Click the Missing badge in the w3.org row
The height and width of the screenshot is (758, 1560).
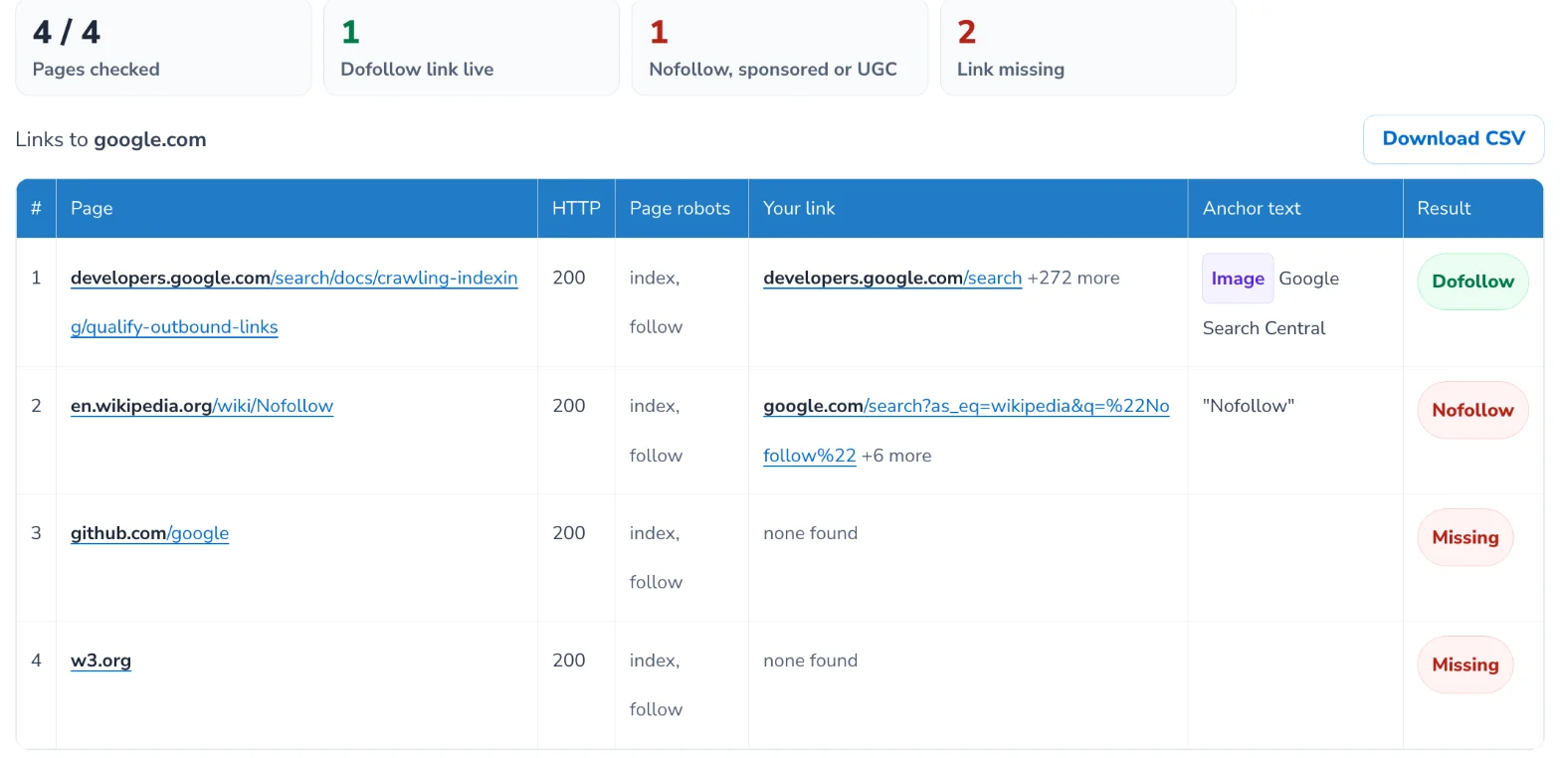pos(1464,664)
